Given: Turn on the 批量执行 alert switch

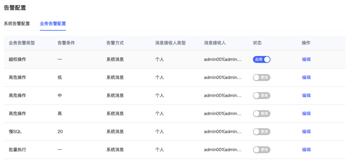Looking at the screenshot, I should 261,150.
